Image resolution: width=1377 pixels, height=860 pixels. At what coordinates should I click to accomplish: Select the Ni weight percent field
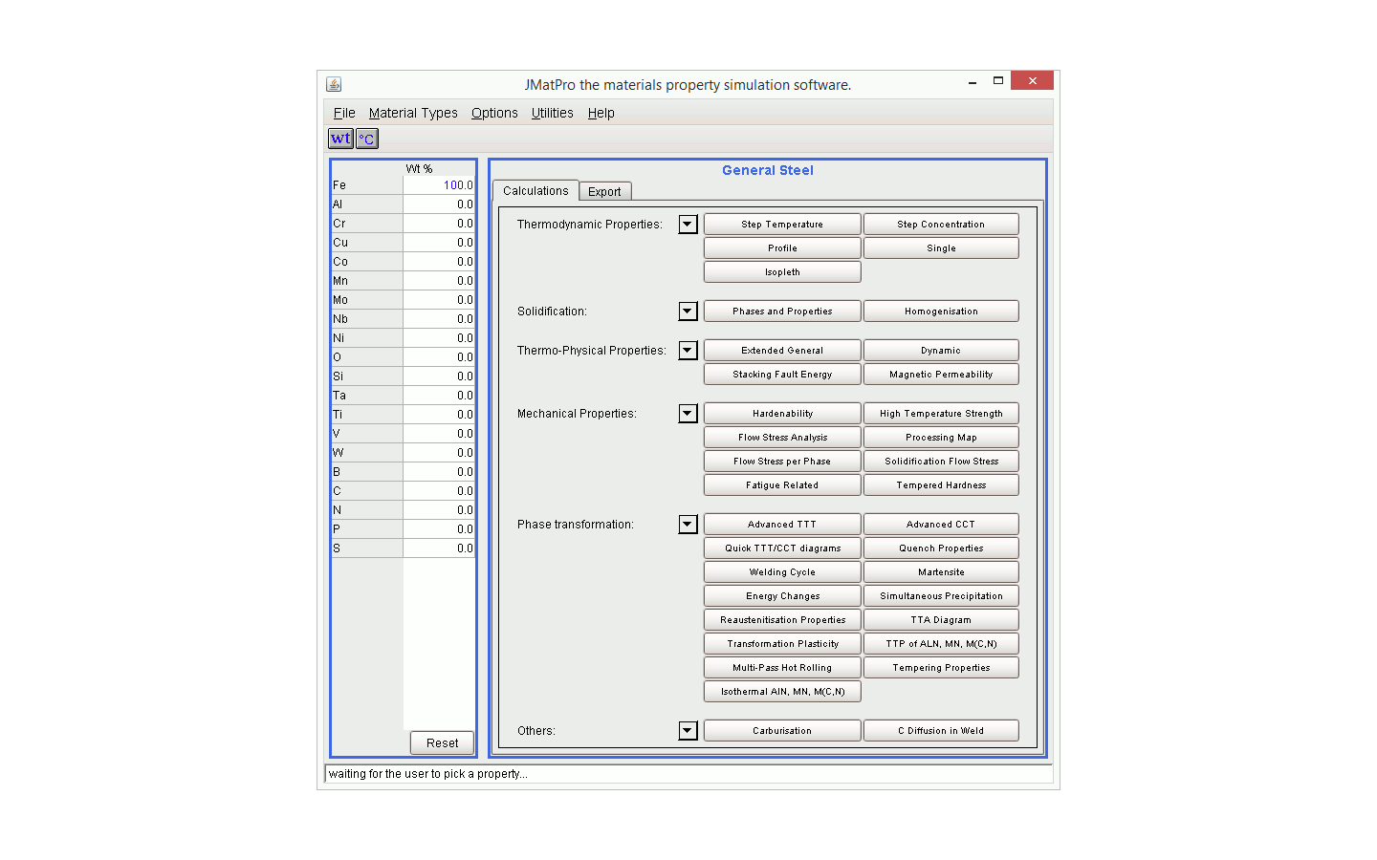click(439, 338)
